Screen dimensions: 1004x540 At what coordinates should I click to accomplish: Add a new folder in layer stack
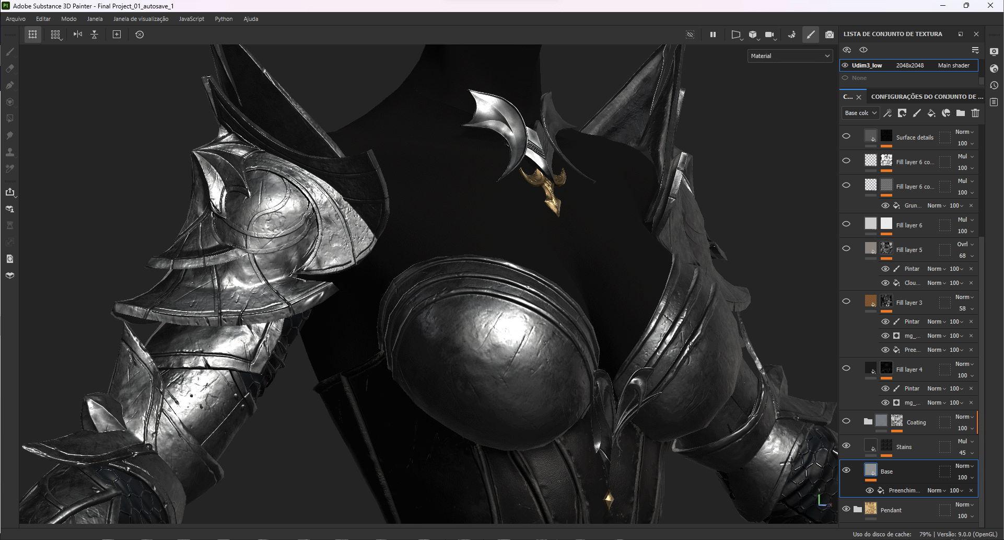point(960,113)
